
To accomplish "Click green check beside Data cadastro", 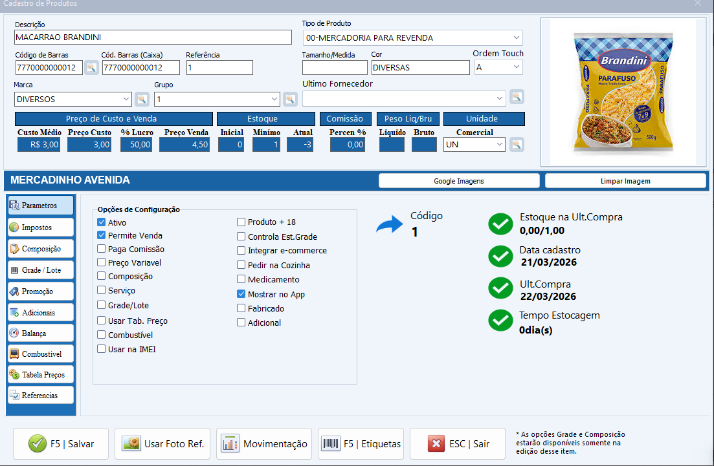I will [500, 257].
